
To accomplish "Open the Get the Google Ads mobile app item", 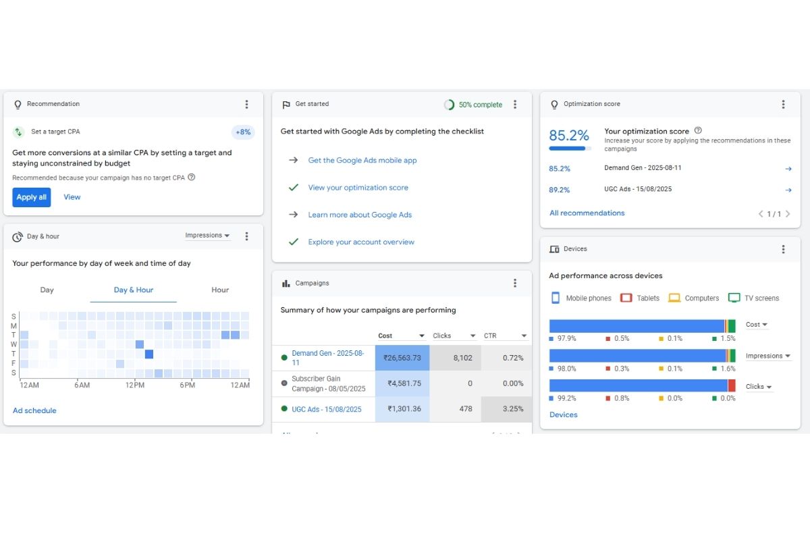I will point(362,161).
